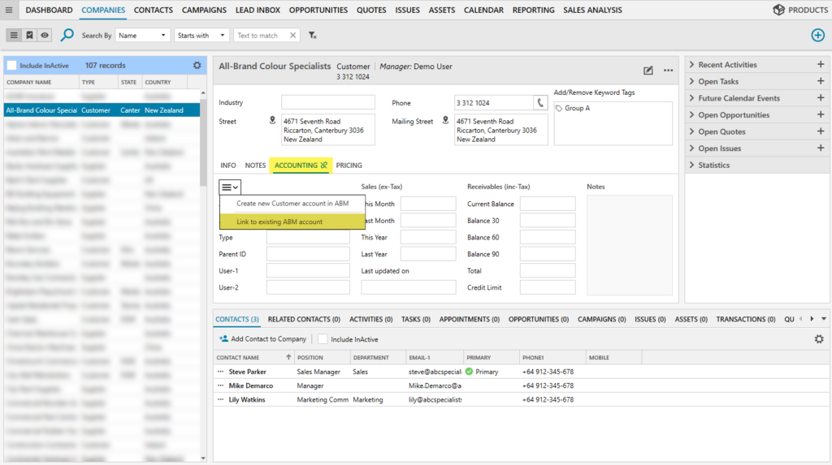Click Add Contact to Company button

[x=262, y=339]
